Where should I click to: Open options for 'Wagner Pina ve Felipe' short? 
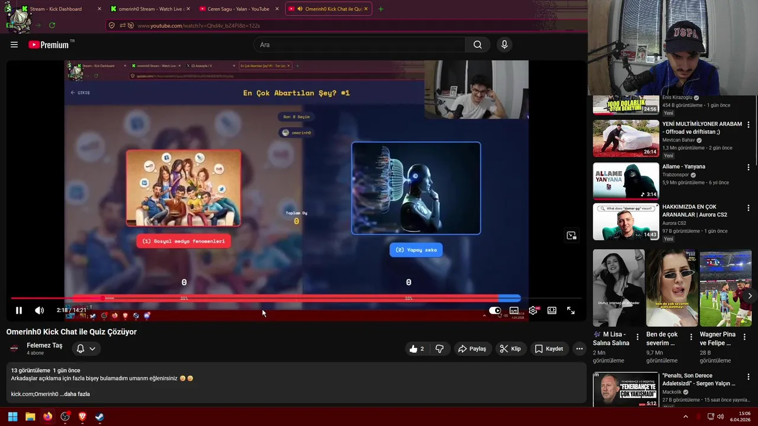744,337
